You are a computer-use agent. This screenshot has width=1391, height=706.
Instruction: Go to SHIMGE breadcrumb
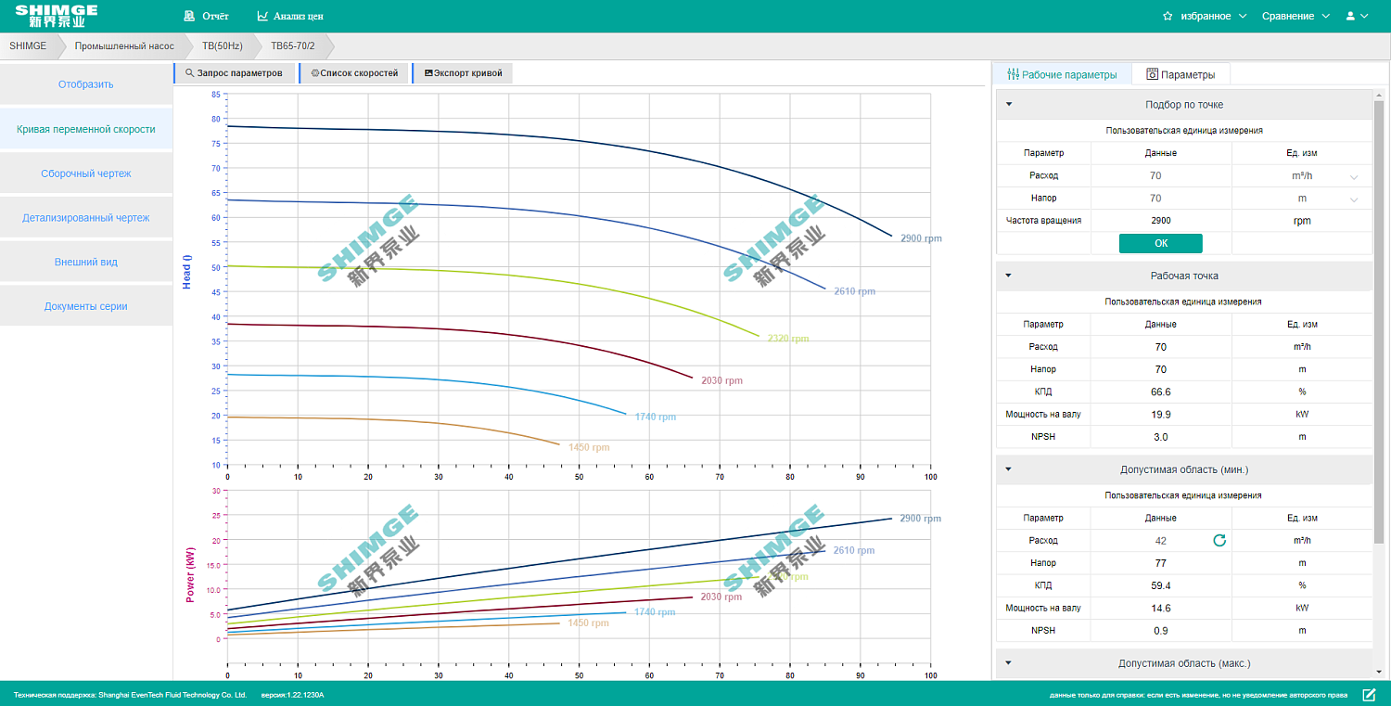tap(28, 45)
